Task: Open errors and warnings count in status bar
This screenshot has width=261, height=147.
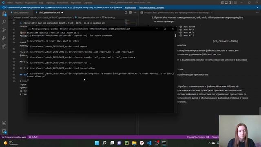Action: (33, 137)
